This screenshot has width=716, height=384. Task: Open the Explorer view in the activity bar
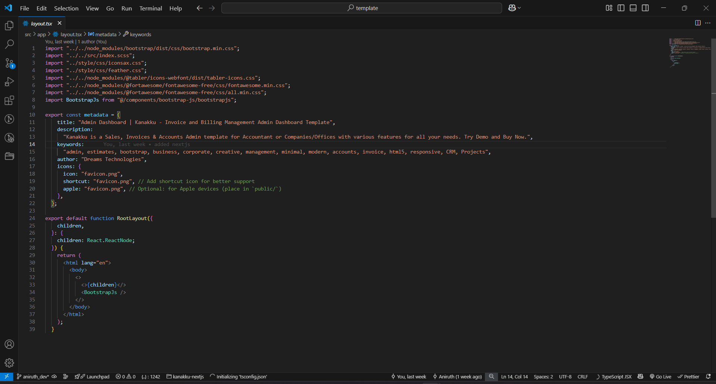click(9, 25)
